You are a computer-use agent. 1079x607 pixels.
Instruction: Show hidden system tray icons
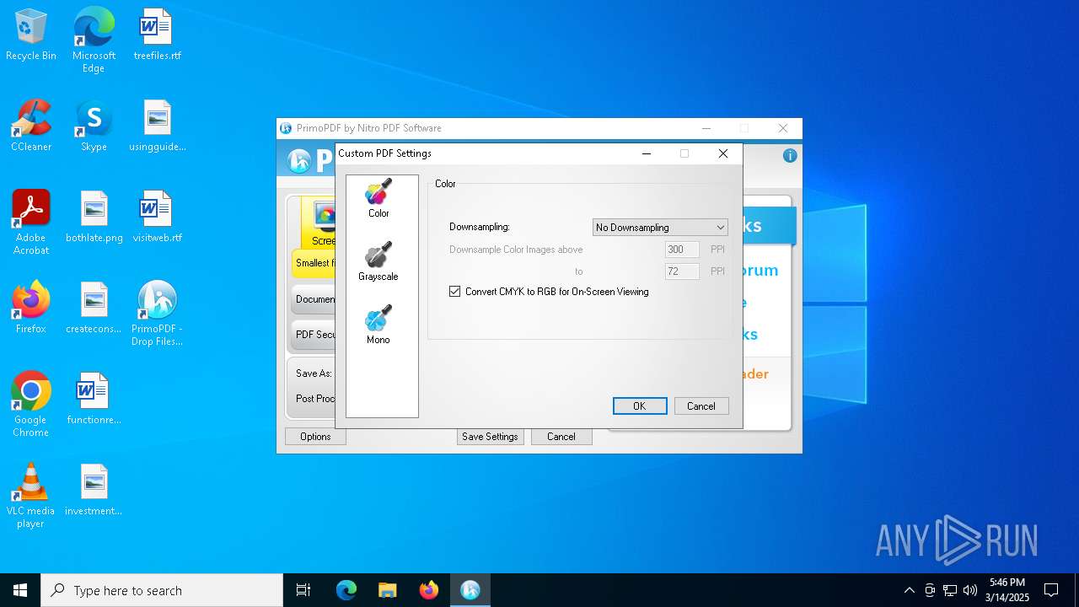(x=909, y=590)
